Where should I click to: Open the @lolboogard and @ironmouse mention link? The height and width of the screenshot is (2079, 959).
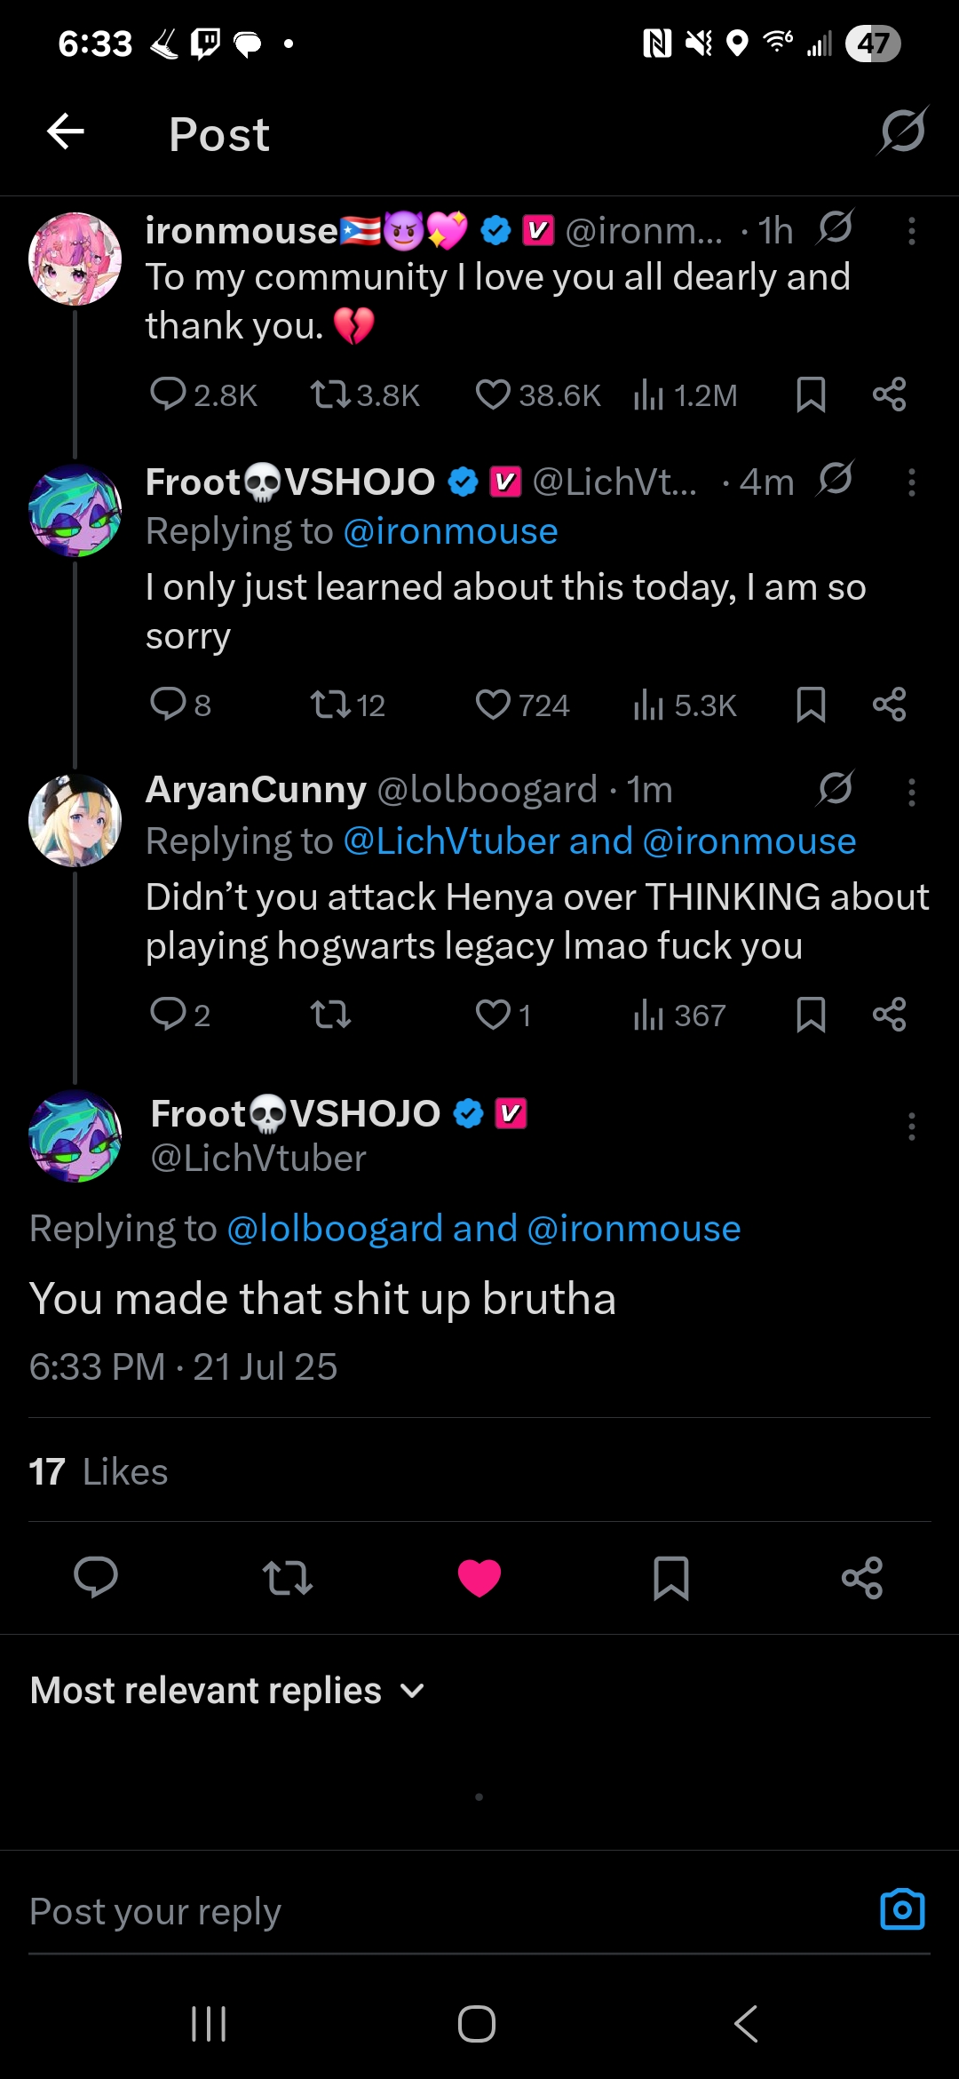coord(484,1229)
